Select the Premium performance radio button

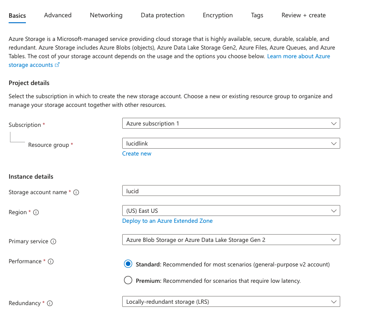click(x=128, y=280)
